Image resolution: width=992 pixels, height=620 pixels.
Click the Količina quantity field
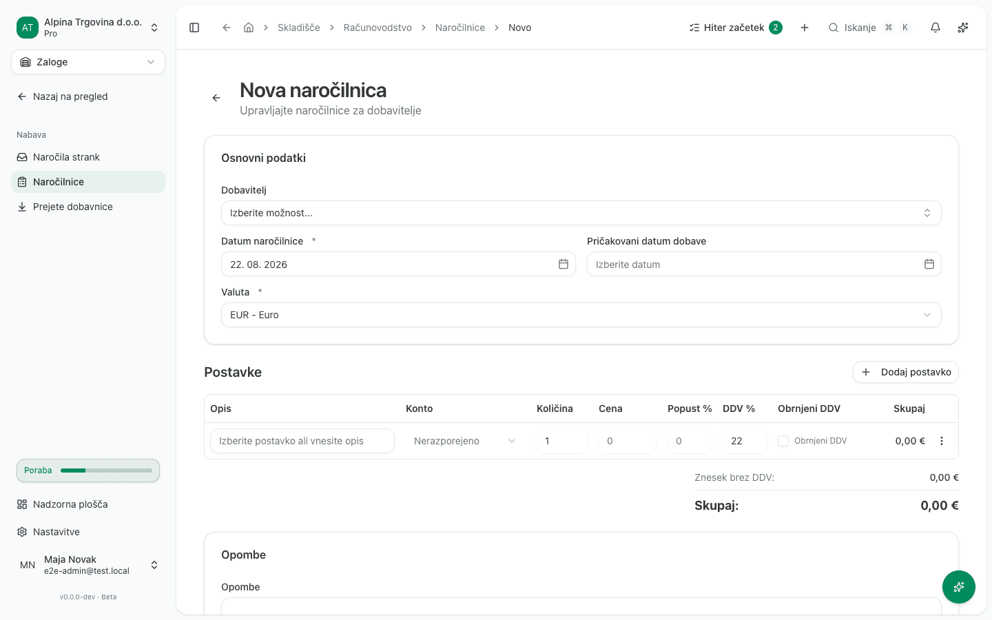(562, 441)
